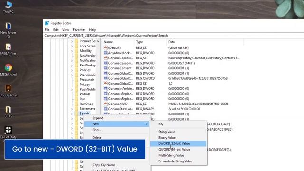The width and height of the screenshot is (304, 171).
Task: Open New folder (9) desktop icon
Action: [x=8, y=30]
